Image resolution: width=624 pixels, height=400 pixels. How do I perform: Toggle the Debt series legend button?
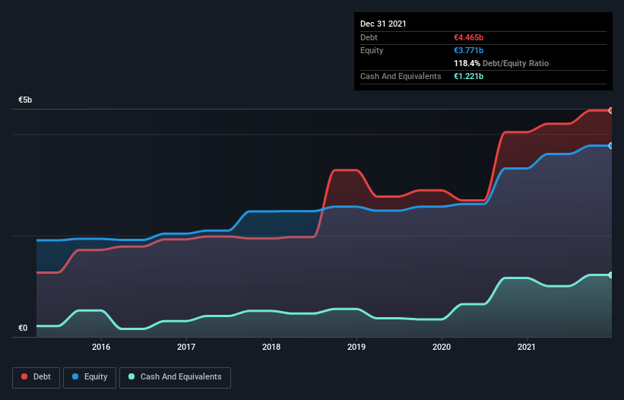coord(36,377)
